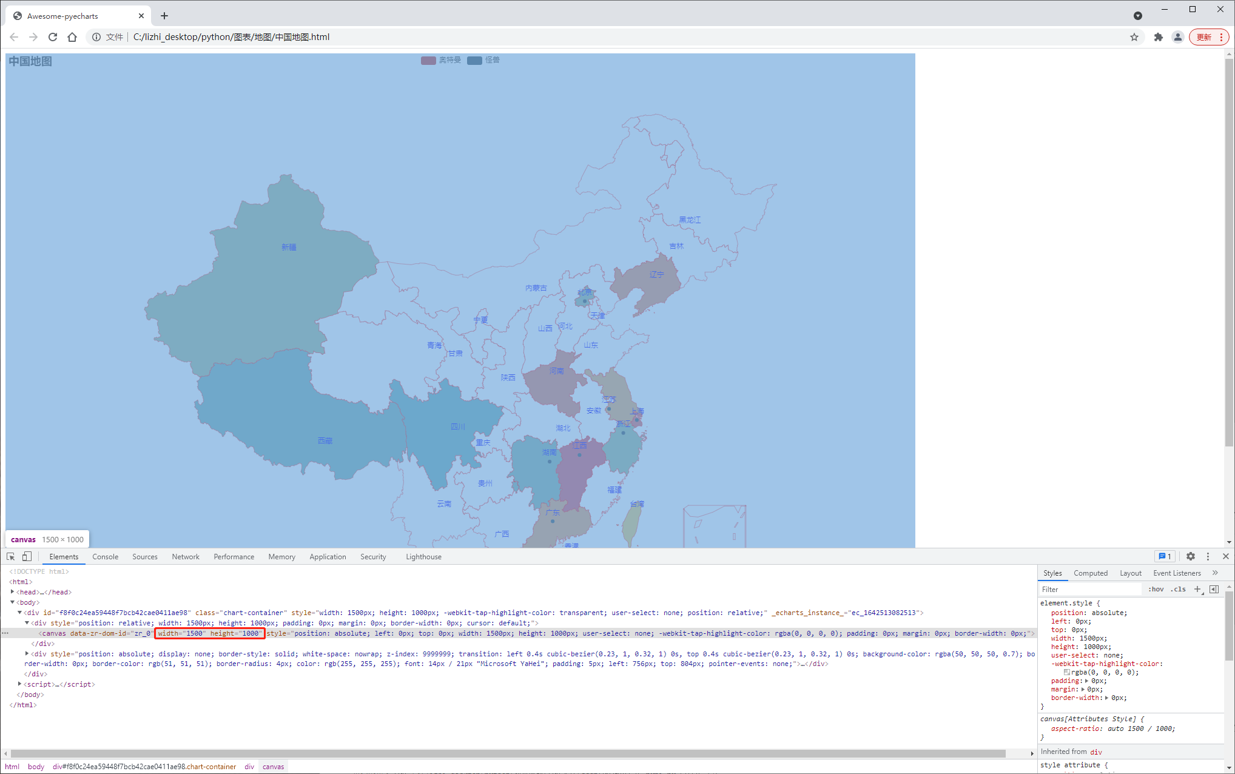
Task: Open the DevTools customization three-dot menu
Action: [x=1207, y=556]
